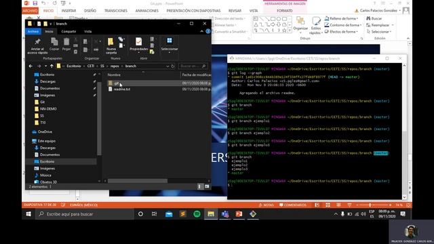Viewport: 434px width, 244px height.
Task: Open the Seleccionar menu in Explorer ribbon
Action: 170,45
